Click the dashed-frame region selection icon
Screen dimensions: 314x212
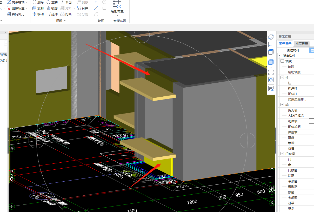[x=271, y=72]
